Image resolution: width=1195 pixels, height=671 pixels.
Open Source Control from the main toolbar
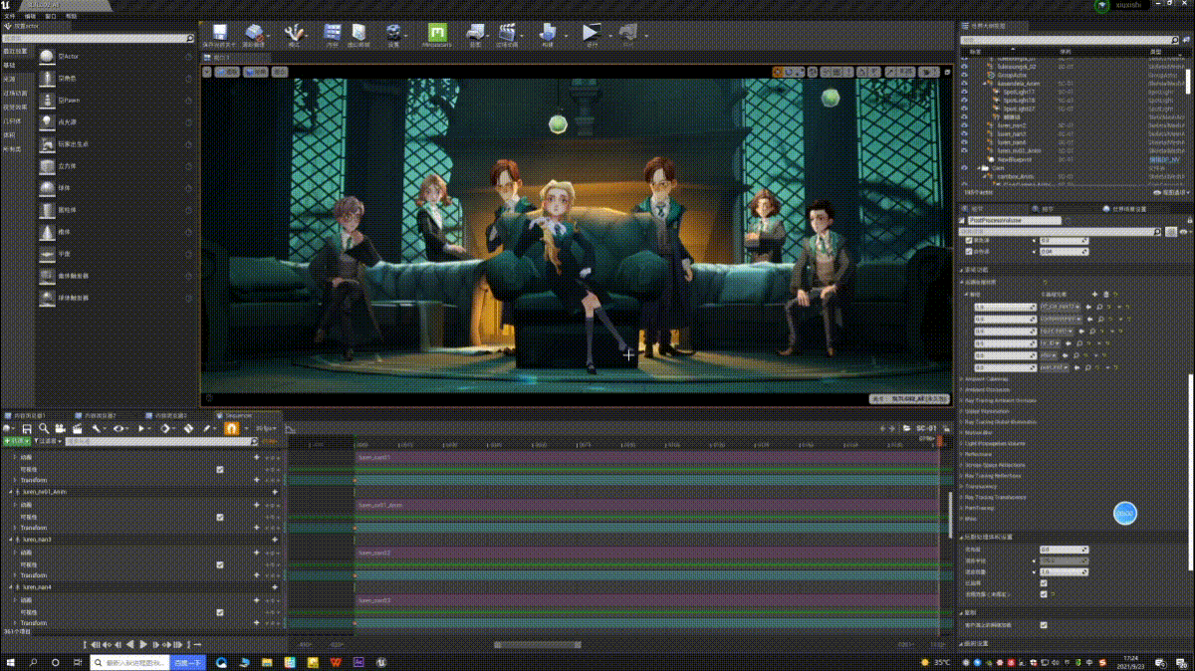coord(254,35)
